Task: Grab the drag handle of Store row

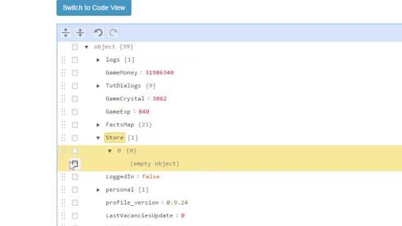Action: (63, 138)
